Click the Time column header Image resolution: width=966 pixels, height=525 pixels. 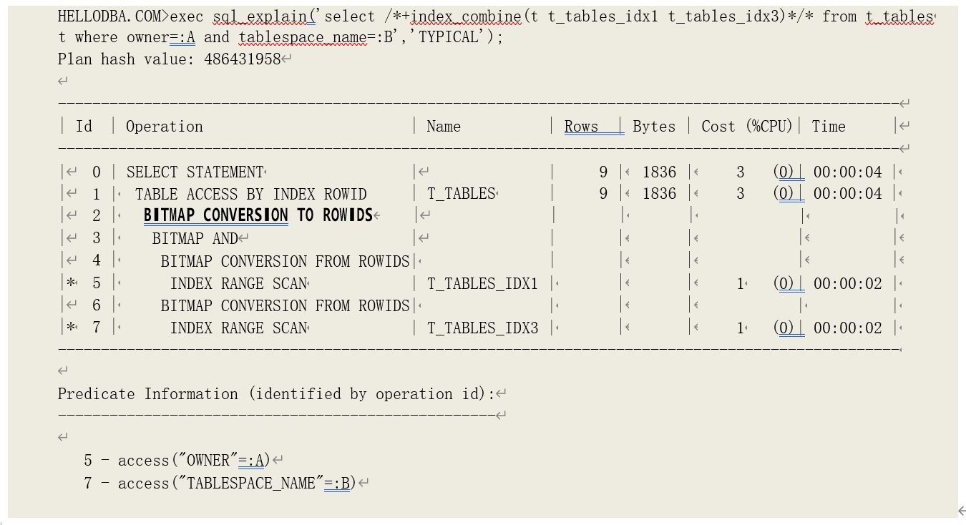click(828, 127)
